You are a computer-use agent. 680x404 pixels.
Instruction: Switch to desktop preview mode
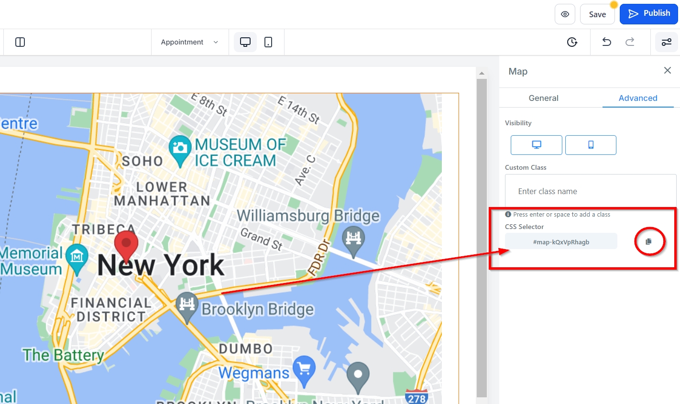click(245, 42)
